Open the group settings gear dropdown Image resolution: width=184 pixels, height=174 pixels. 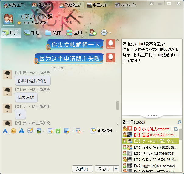pyautogui.click(x=105, y=33)
